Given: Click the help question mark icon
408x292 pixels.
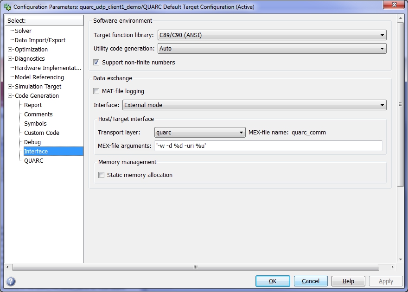Looking at the screenshot, I should tap(10, 280).
